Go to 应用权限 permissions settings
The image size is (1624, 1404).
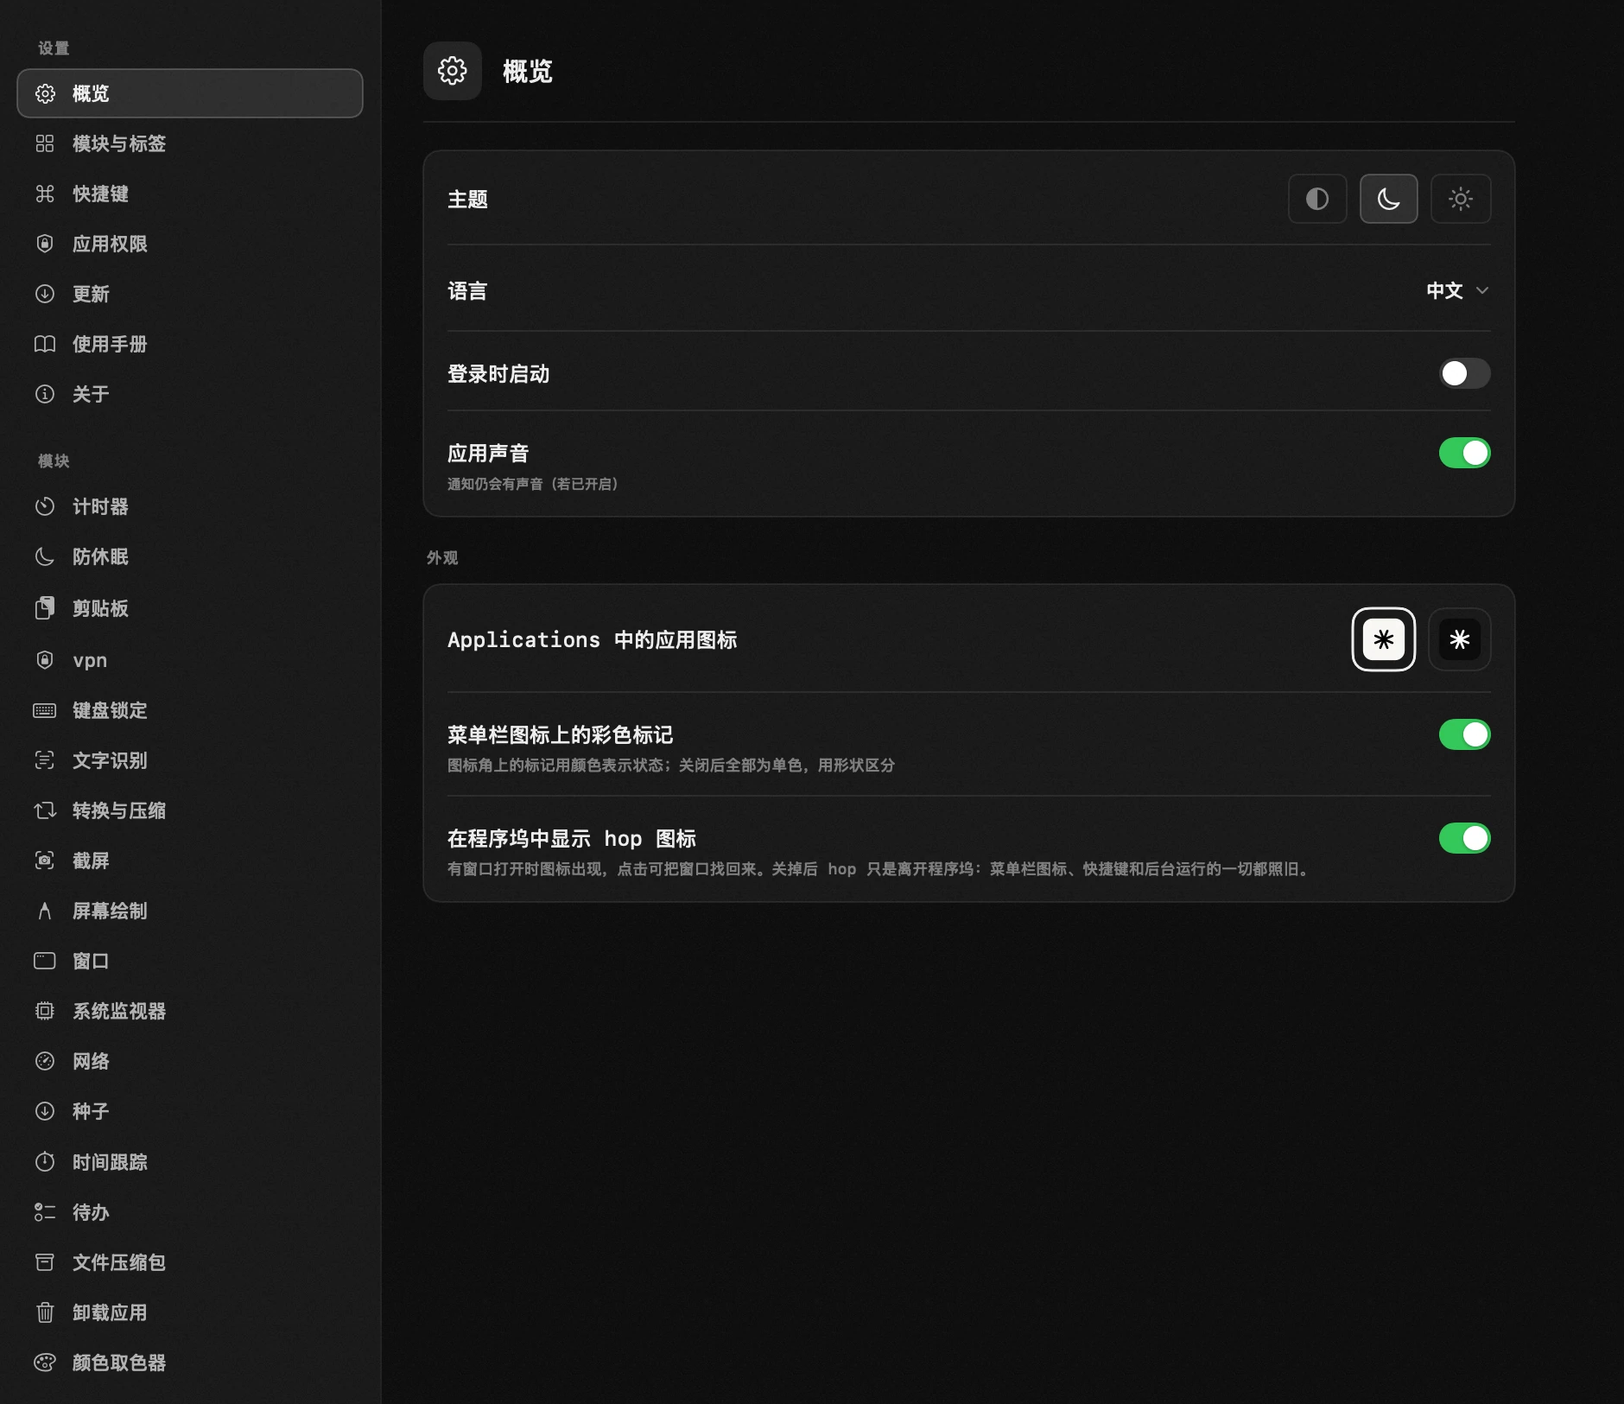190,244
